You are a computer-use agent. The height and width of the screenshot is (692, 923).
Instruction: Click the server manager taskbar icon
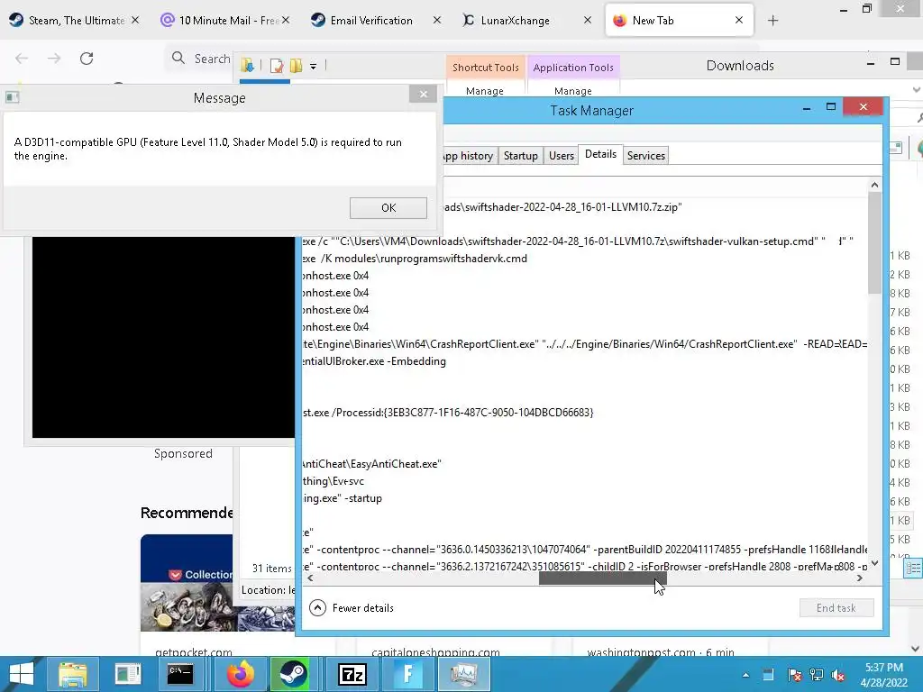[127, 674]
